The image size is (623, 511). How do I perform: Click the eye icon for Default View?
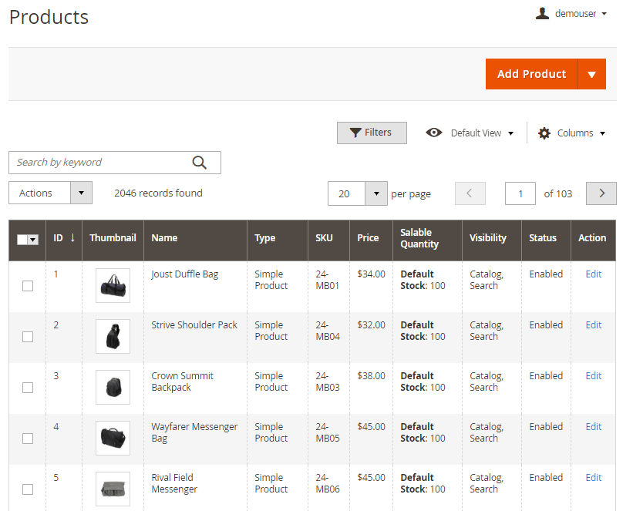[x=434, y=133]
